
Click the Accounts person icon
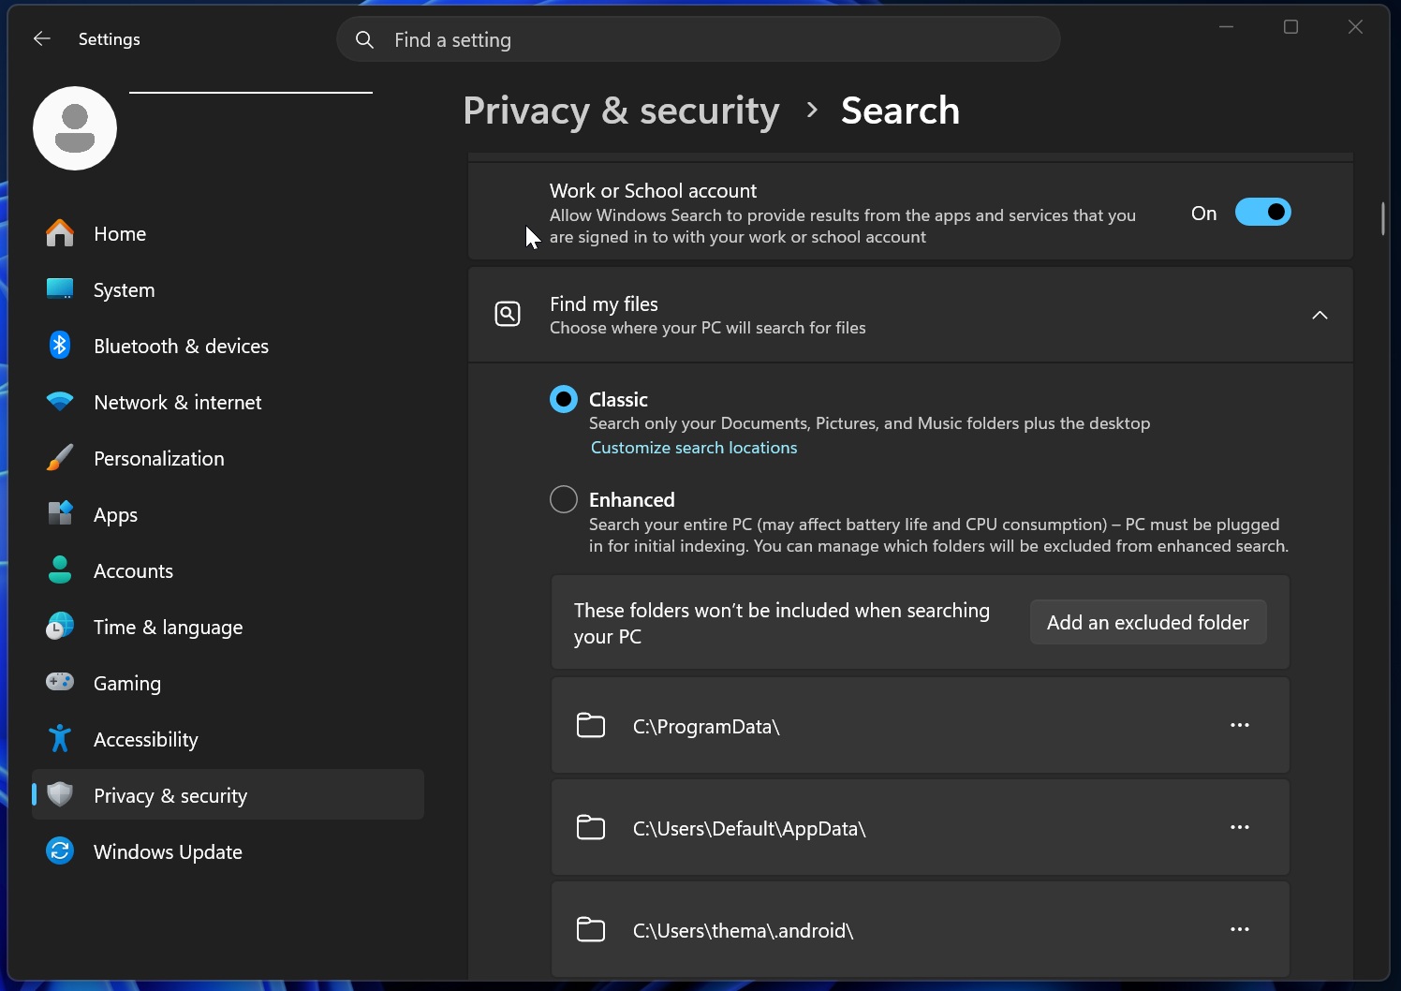tap(60, 570)
